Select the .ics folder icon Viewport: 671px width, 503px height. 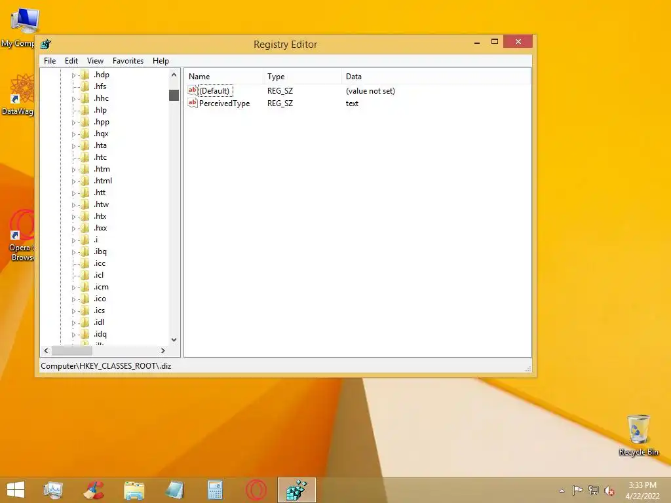pos(85,310)
